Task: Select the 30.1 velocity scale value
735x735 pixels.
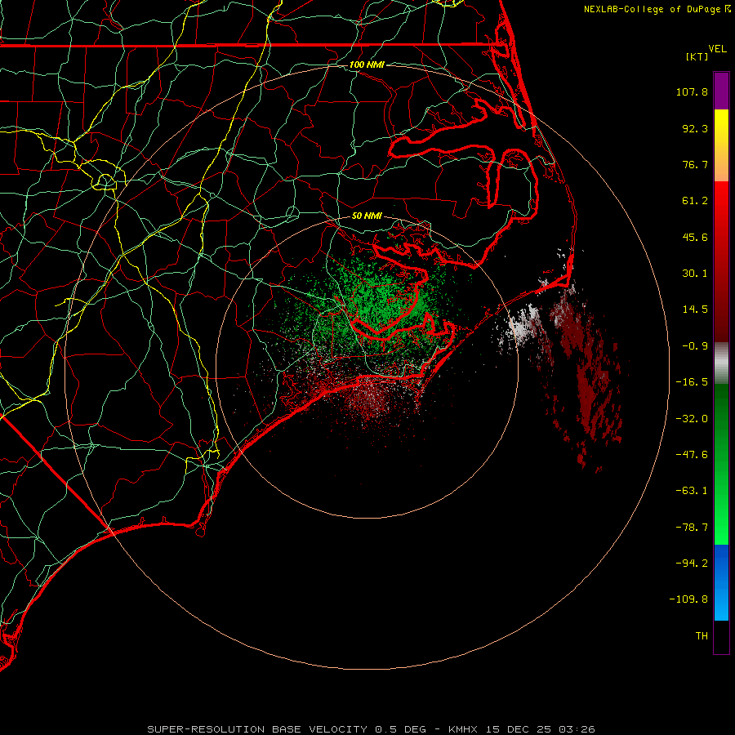Action: point(695,274)
